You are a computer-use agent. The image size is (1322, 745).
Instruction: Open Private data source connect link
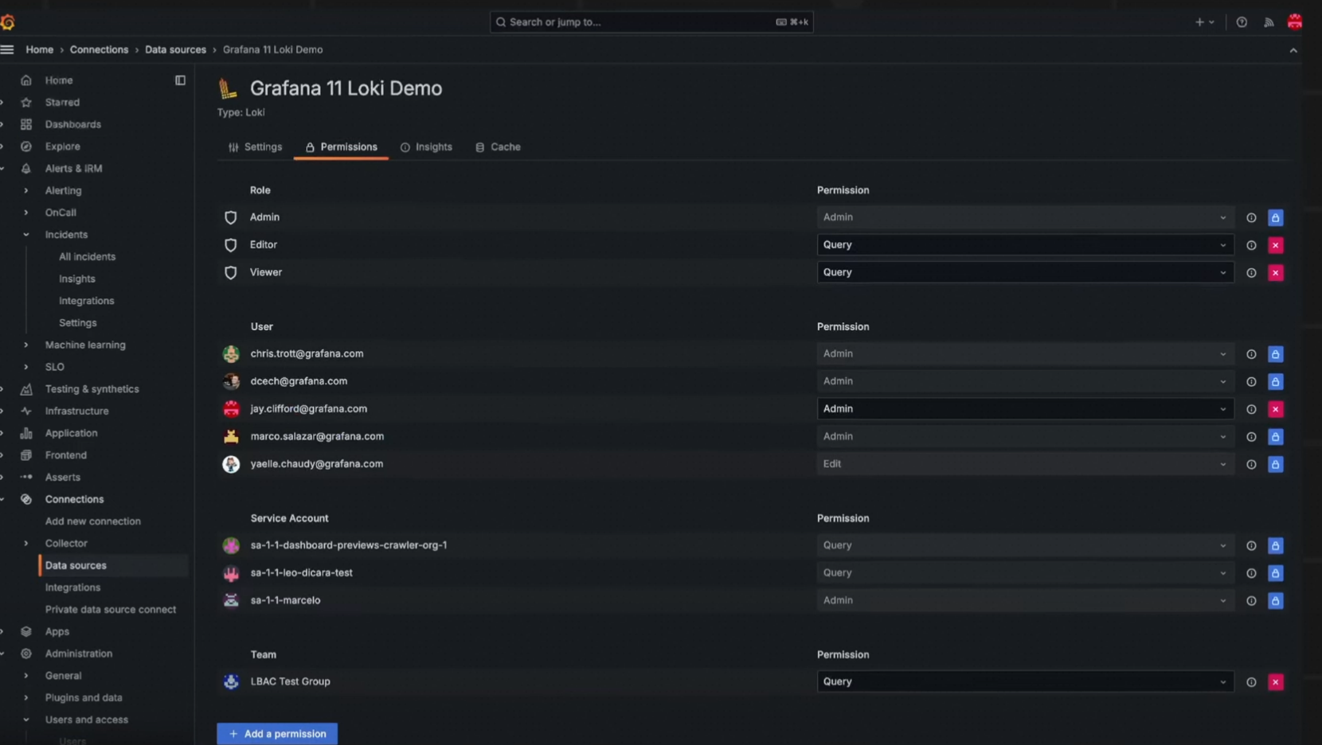pyautogui.click(x=111, y=610)
